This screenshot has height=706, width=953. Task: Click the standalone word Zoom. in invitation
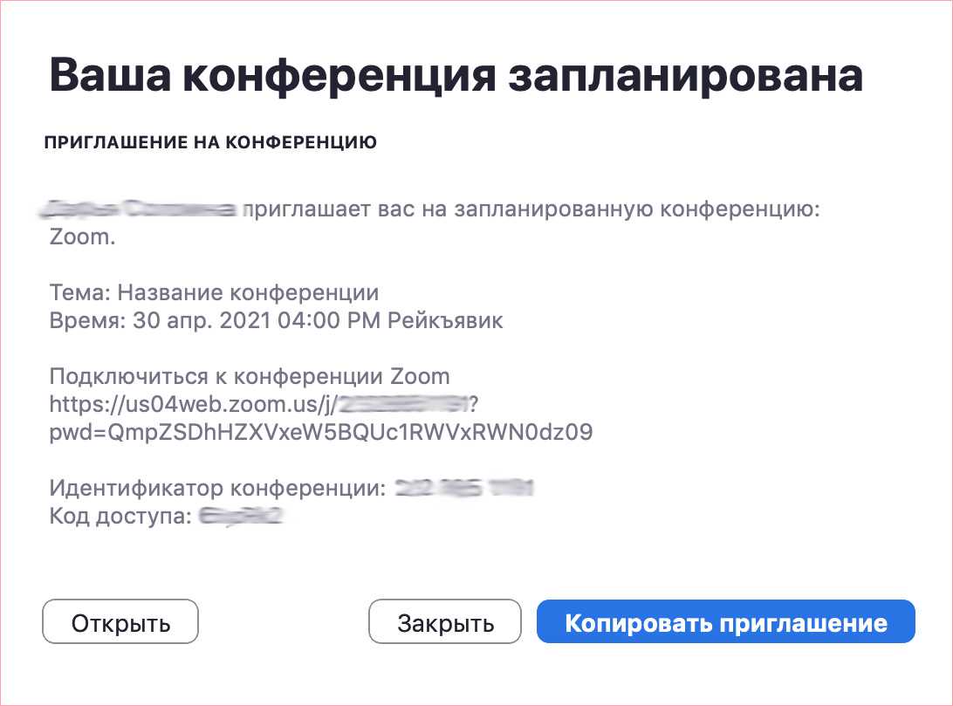tap(82, 237)
